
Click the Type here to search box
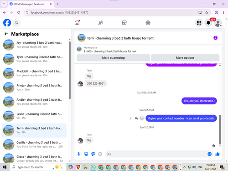pyautogui.click(x=38, y=167)
